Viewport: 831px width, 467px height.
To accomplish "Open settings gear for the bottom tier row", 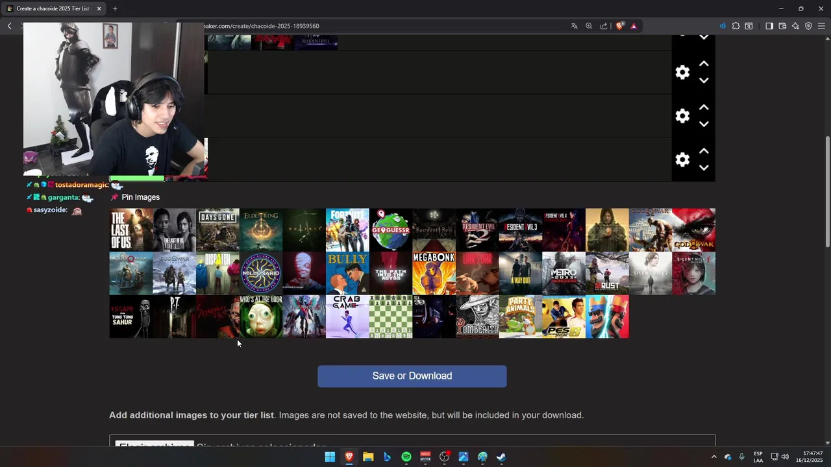I will 682,159.
